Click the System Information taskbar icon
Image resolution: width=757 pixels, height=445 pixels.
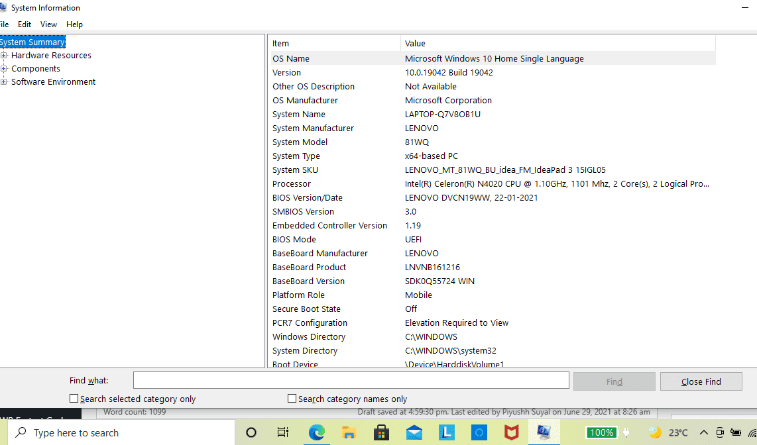click(544, 432)
